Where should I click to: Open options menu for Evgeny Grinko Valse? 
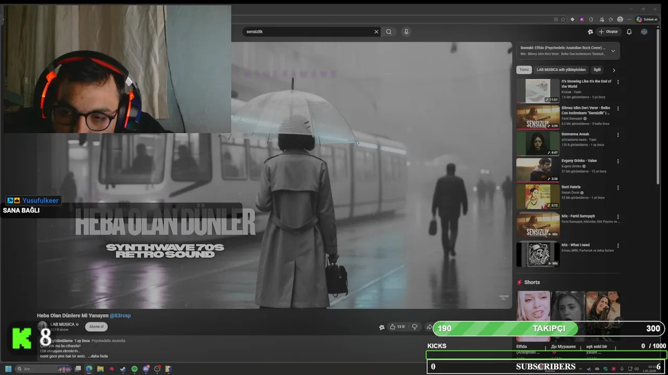[618, 160]
